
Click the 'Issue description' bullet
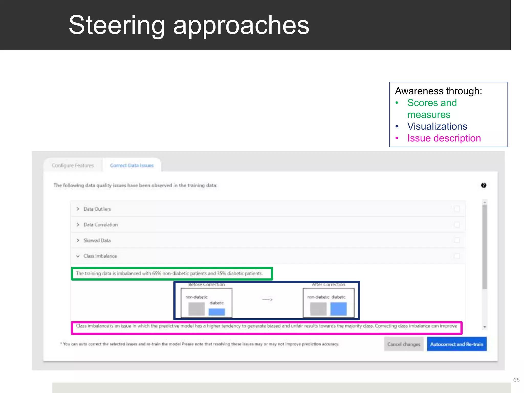click(x=444, y=138)
